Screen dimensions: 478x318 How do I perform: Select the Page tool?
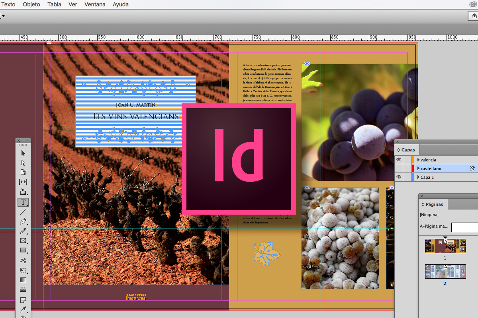[x=23, y=173]
